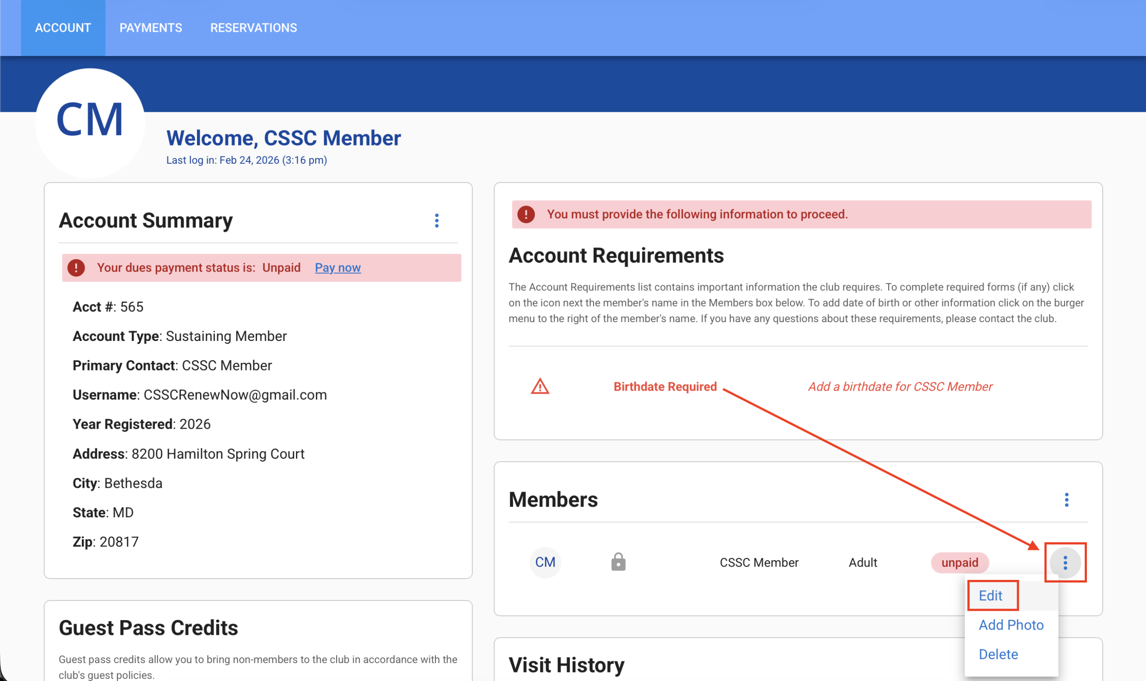Image resolution: width=1146 pixels, height=681 pixels.
Task: Click the Pay now link
Action: [x=338, y=268]
